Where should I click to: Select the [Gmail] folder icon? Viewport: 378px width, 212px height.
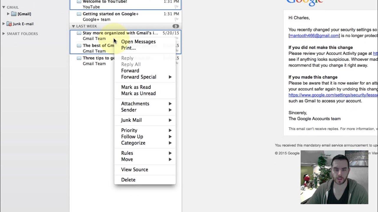(x=14, y=14)
